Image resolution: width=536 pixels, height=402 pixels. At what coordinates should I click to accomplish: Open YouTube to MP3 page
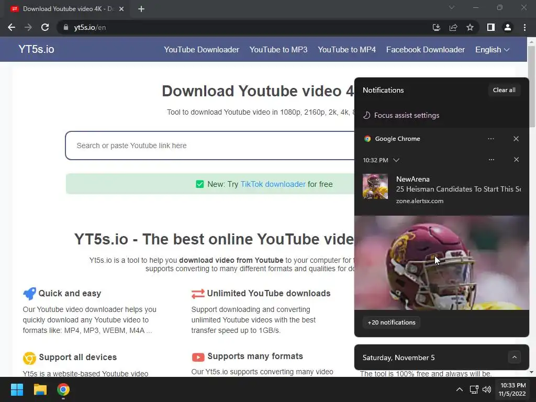[278, 50]
